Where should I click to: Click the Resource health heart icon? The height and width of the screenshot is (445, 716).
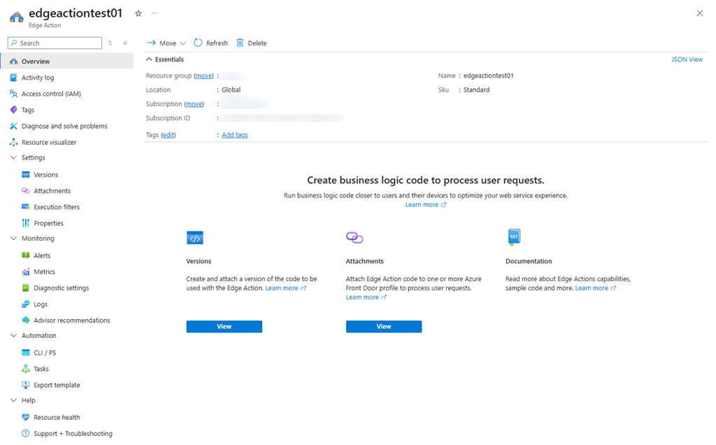[x=26, y=417]
